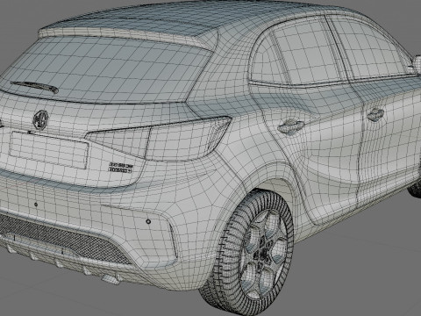Image resolution: width=421 pixels, height=316 pixels.
Task: Click the round logo badge on the tailgate
Action: point(40,119)
